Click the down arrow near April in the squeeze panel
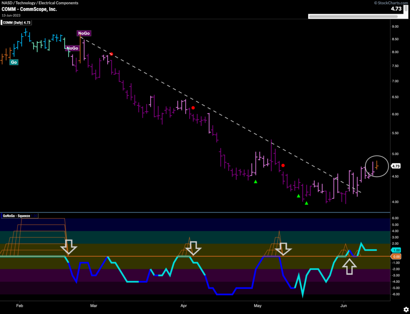410x314 pixels. coord(194,248)
